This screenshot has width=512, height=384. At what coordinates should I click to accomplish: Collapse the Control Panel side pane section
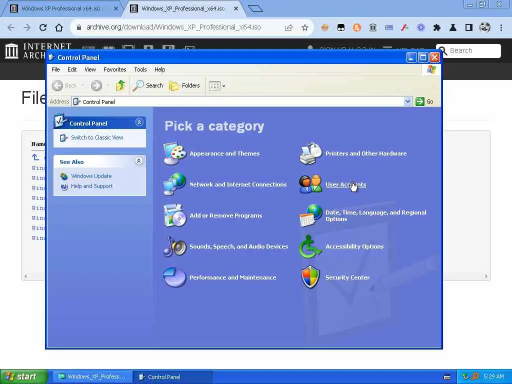pos(139,122)
